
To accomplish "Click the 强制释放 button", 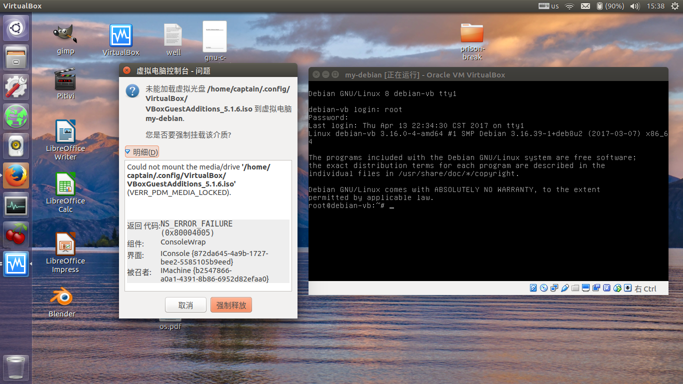I will [x=231, y=305].
